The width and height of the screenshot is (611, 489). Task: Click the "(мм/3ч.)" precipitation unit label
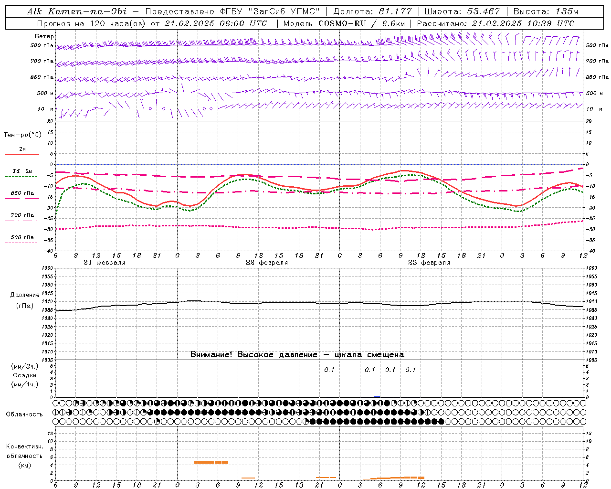pyautogui.click(x=25, y=367)
